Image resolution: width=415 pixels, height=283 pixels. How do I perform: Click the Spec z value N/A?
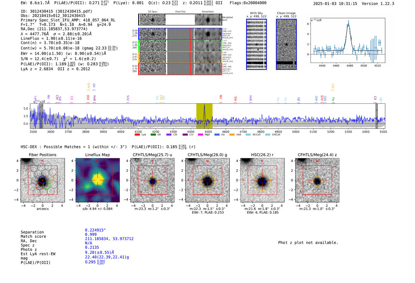(88, 243)
